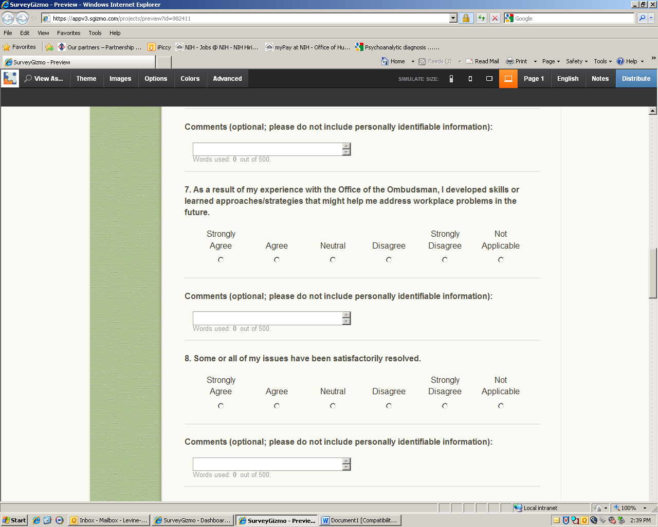Click the comments box under question 8
Screen dimensions: 658x527
(x=271, y=464)
